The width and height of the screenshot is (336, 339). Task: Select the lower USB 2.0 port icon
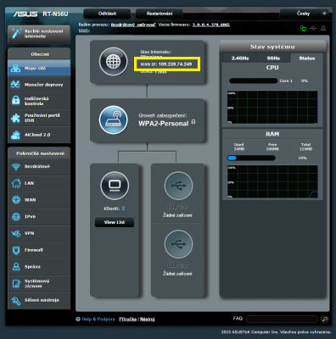coord(178,244)
